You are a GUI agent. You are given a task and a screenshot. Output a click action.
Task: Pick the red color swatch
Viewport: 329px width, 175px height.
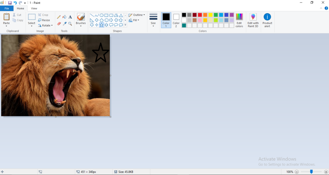pyautogui.click(x=200, y=15)
